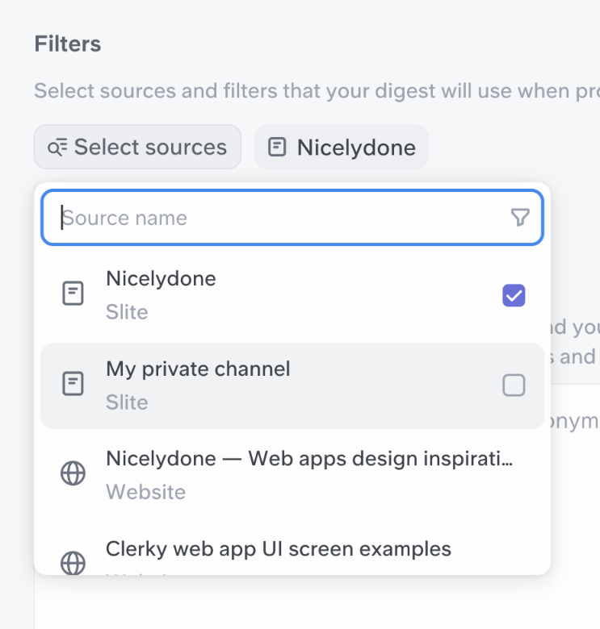
Task: Click the funnel filter icon in search box
Action: 520,218
